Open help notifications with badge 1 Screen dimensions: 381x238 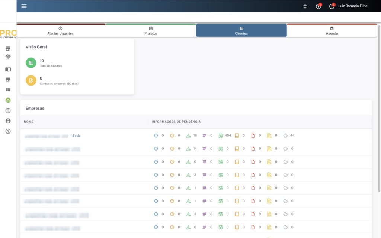click(318, 6)
